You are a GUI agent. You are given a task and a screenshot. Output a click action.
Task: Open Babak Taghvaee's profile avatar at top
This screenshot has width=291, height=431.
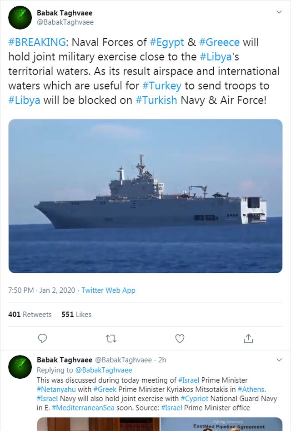click(x=20, y=17)
